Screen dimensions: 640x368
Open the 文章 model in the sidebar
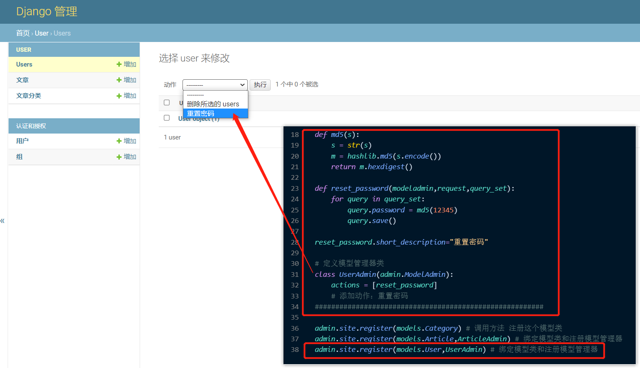point(22,80)
